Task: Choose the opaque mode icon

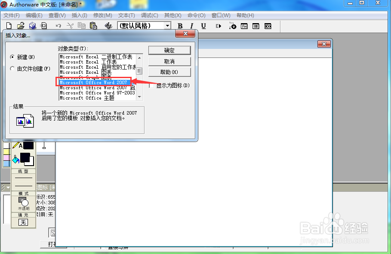Action: coord(23,202)
